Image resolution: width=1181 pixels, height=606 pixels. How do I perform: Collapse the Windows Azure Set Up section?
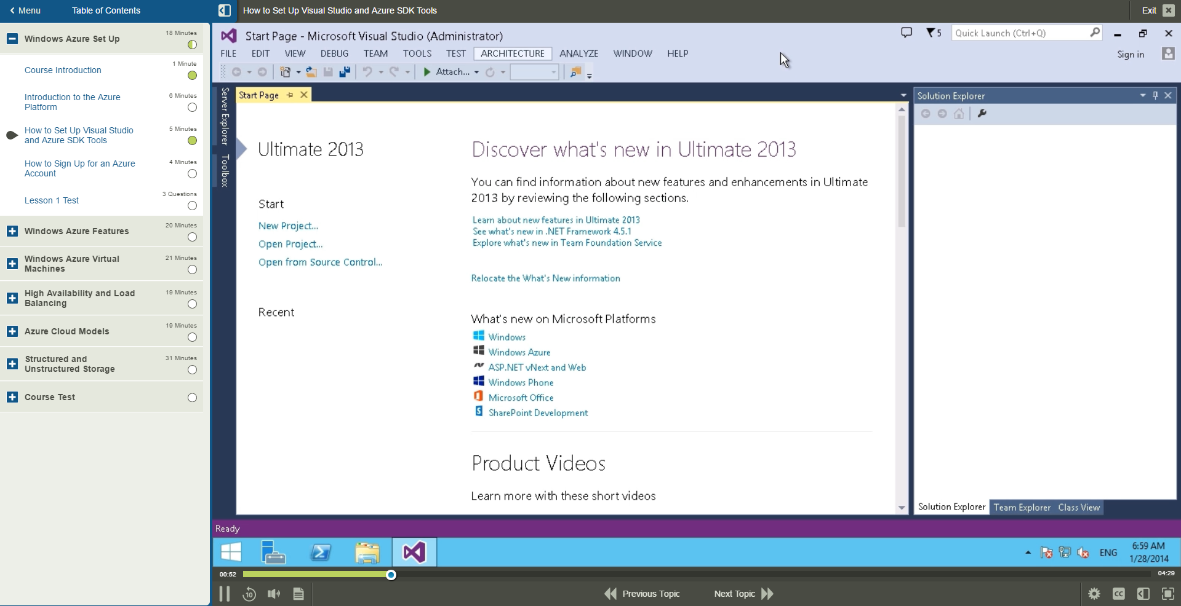[12, 39]
